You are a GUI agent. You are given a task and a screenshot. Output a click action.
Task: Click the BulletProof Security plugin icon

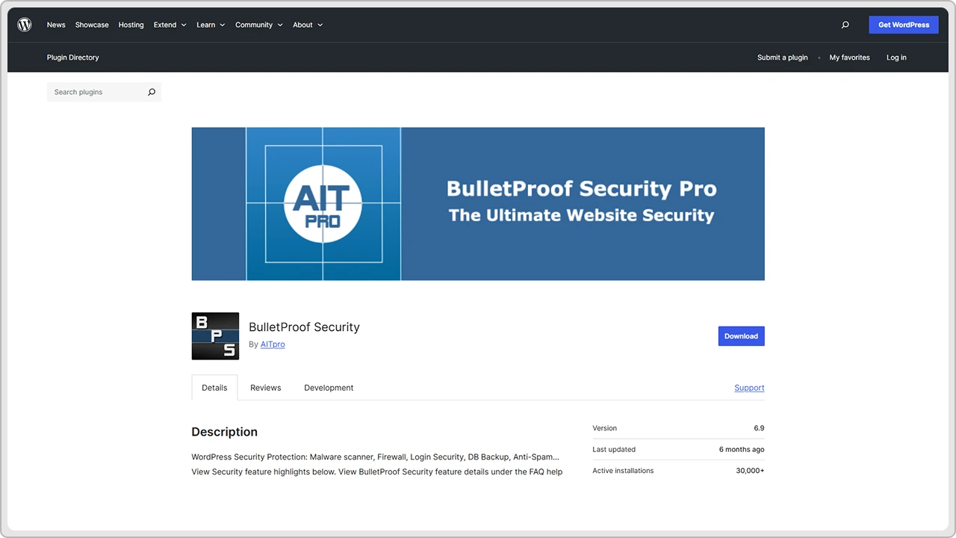click(215, 336)
